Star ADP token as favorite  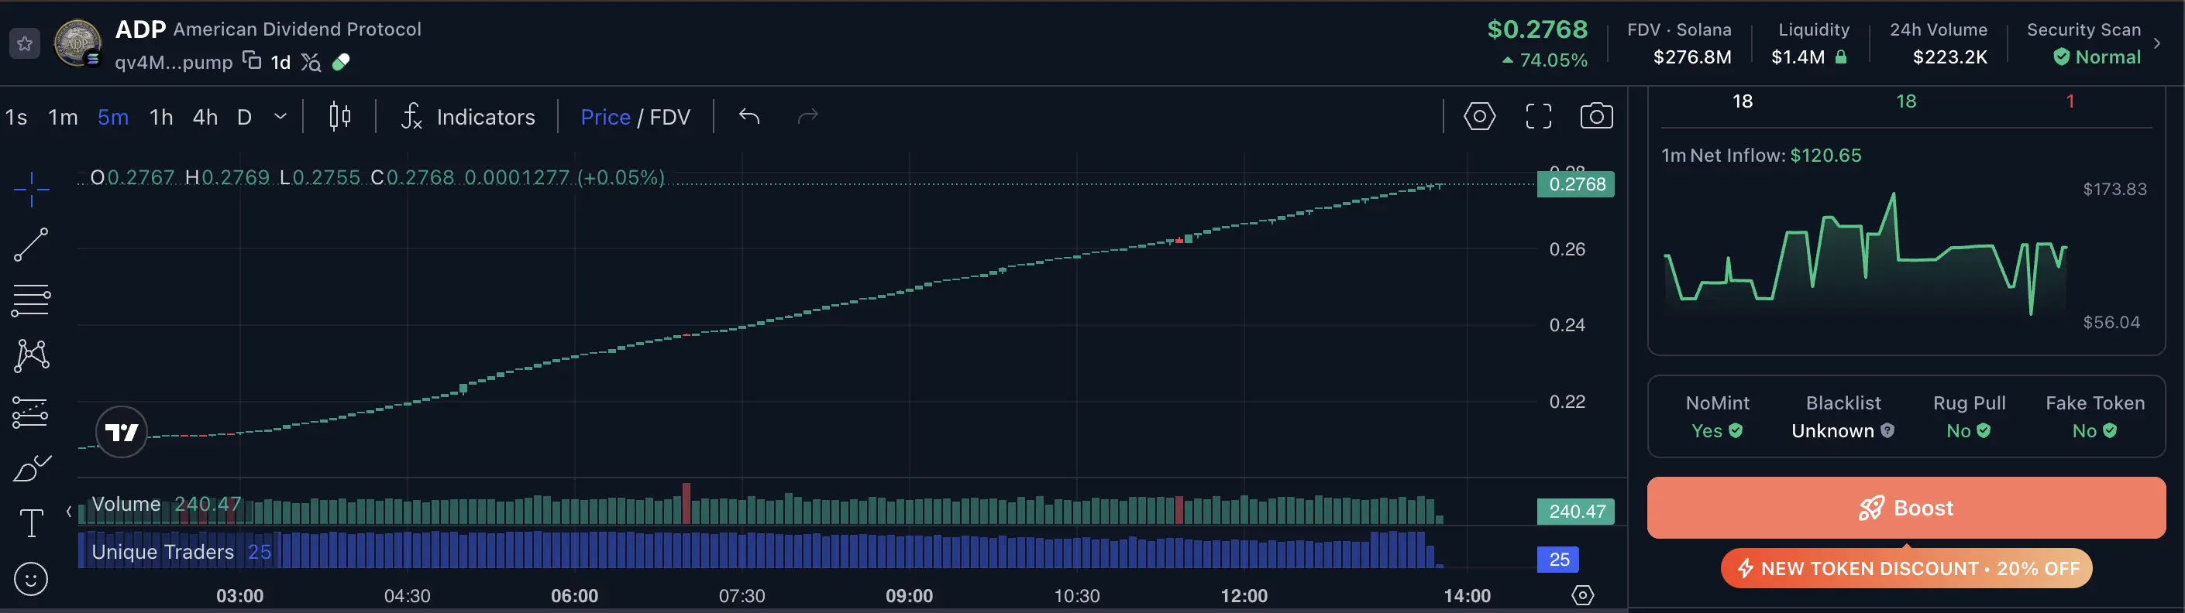pyautogui.click(x=25, y=43)
